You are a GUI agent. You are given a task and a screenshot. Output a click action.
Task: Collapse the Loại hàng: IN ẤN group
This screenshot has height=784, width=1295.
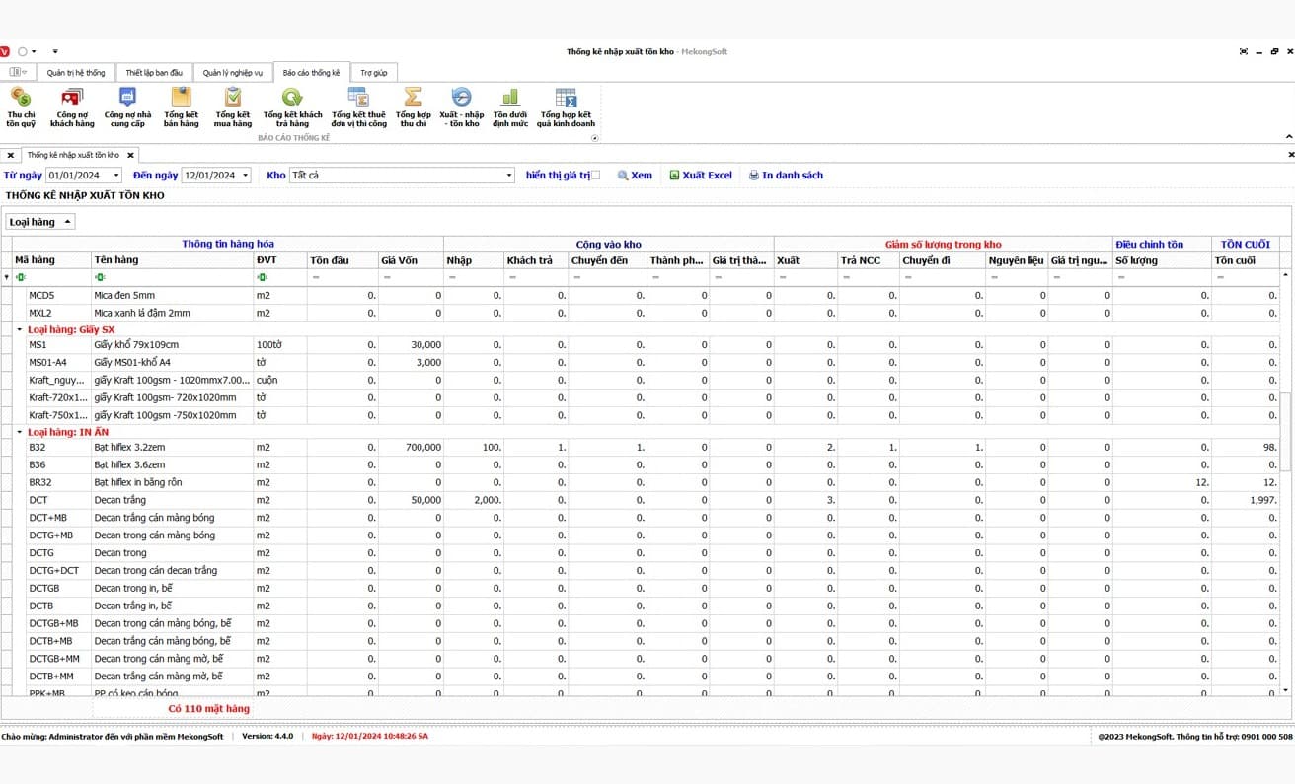pos(20,432)
